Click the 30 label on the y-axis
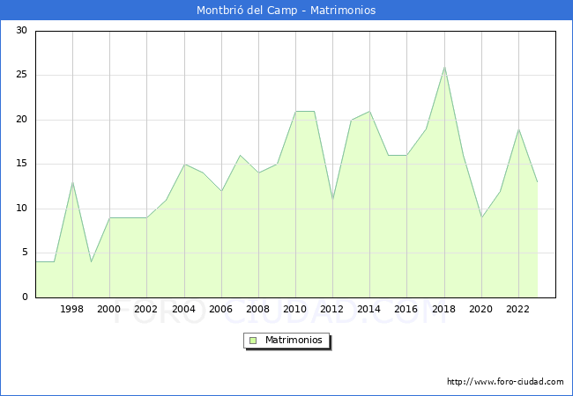This screenshot has height=396, width=573. click(21, 31)
